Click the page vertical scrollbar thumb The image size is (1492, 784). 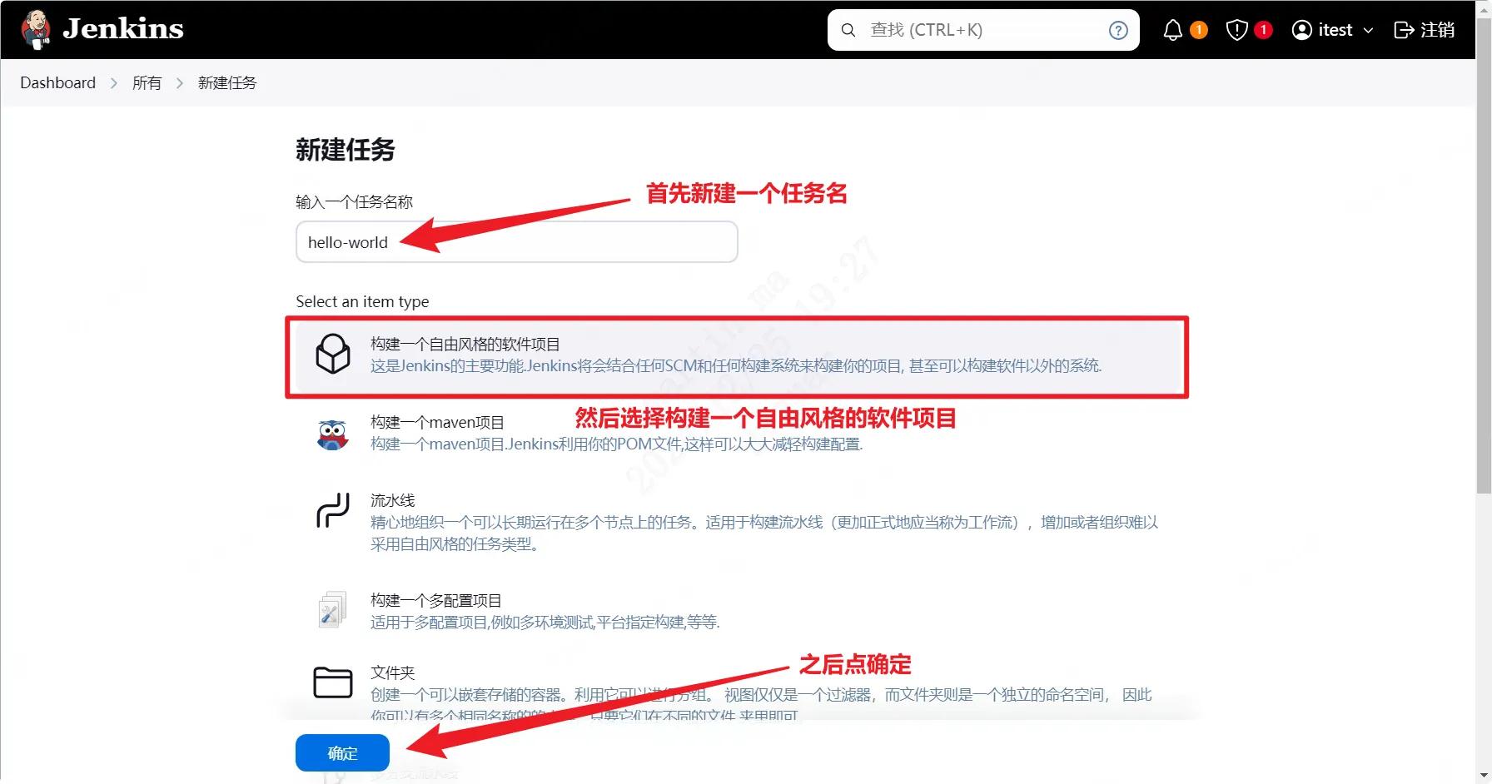pos(1484,258)
